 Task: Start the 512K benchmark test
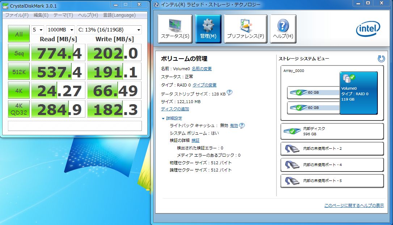(19, 71)
